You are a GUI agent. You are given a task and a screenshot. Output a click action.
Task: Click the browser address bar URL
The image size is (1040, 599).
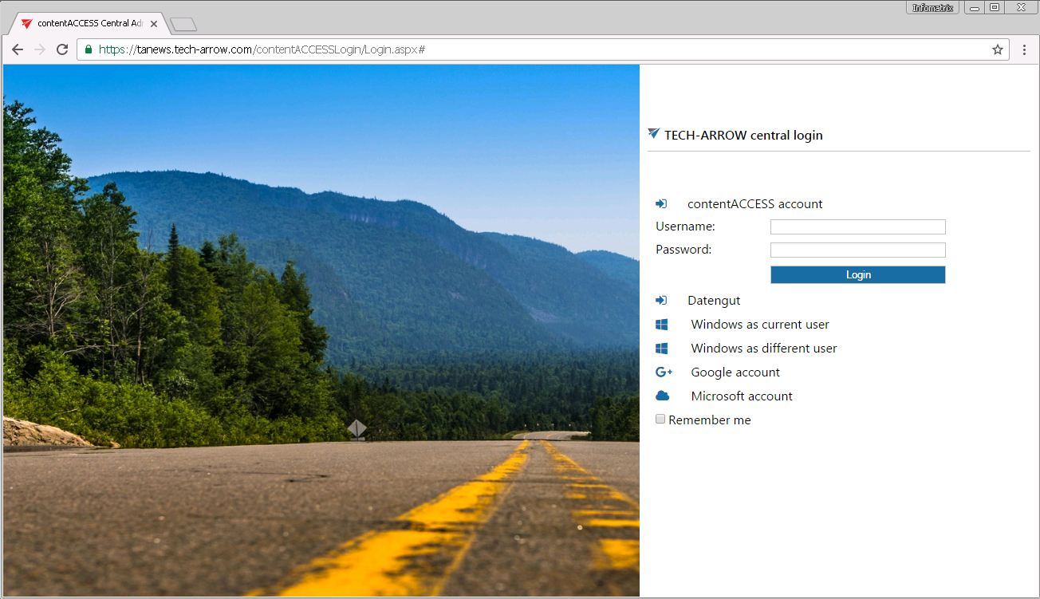click(x=262, y=49)
